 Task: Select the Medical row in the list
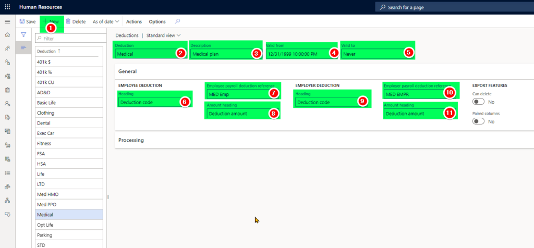point(69,215)
